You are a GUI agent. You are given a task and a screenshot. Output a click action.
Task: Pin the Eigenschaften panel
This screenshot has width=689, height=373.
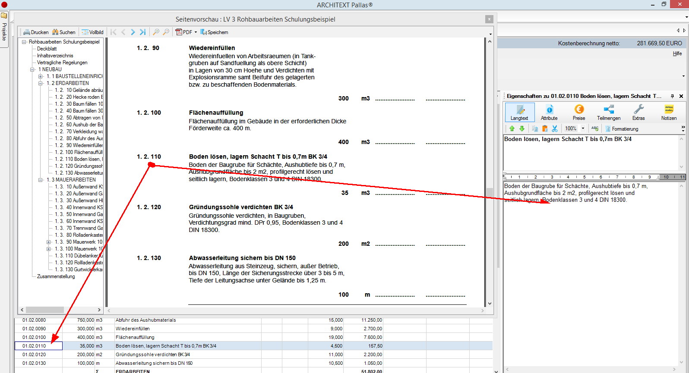coord(672,96)
